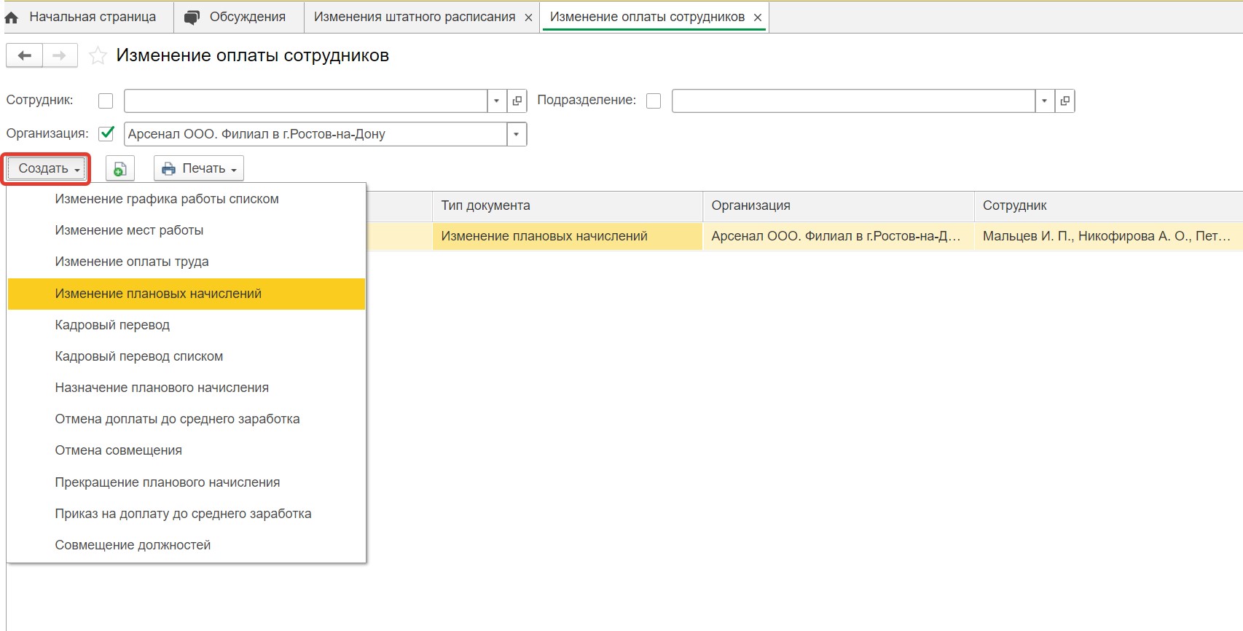
Task: Close the Изменение оплаты сотрудников tab
Action: pos(758,17)
